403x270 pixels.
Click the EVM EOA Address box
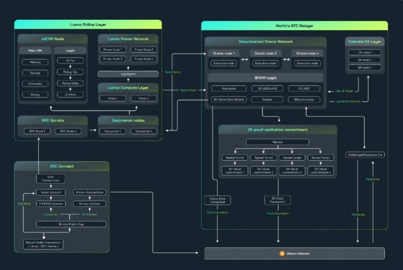51,204
